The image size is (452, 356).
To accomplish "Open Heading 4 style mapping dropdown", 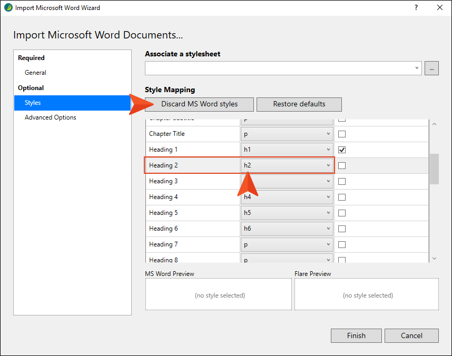I will [x=287, y=197].
